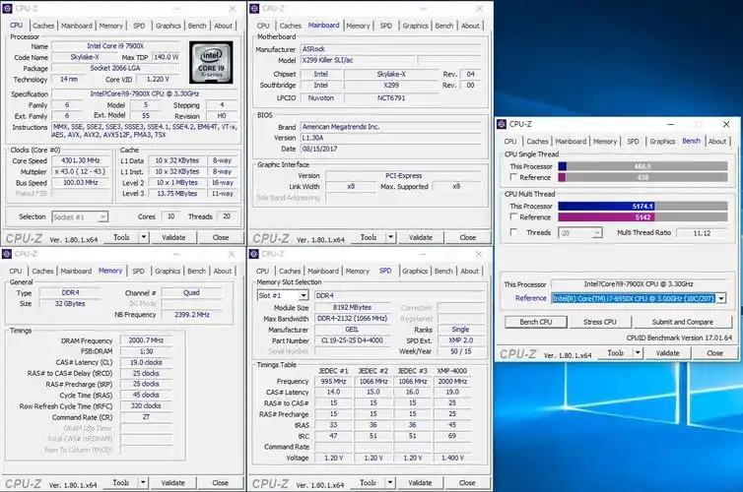The image size is (743, 492).
Task: Click the BIOS version L1.30A field
Action: pyautogui.click(x=391, y=138)
